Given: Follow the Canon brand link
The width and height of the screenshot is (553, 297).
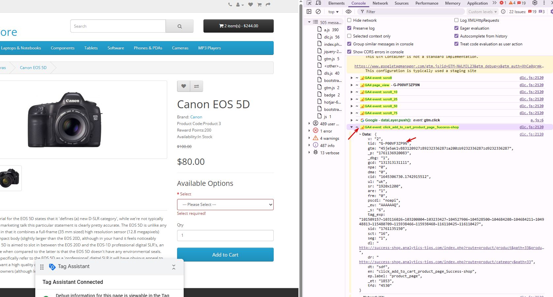Looking at the screenshot, I should pyautogui.click(x=196, y=117).
